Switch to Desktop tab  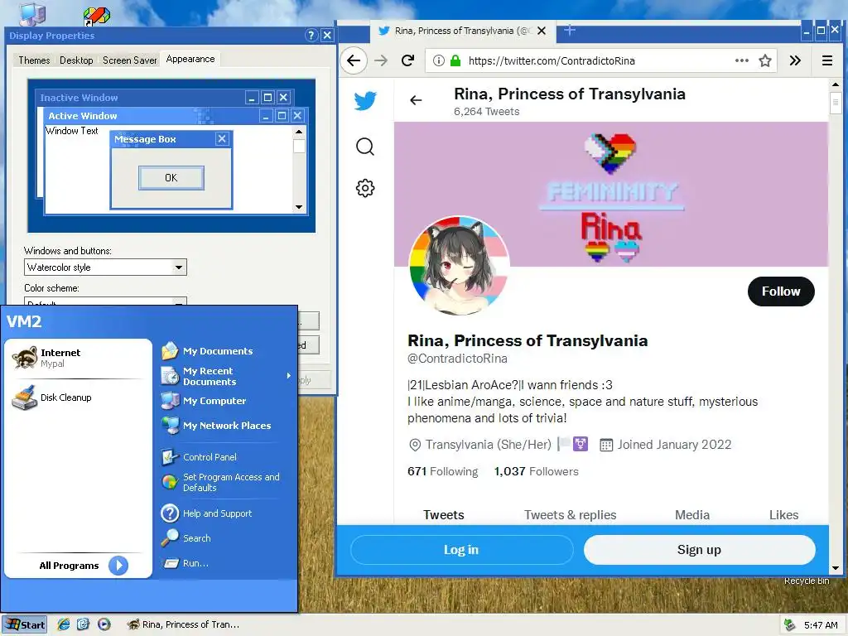tap(76, 60)
